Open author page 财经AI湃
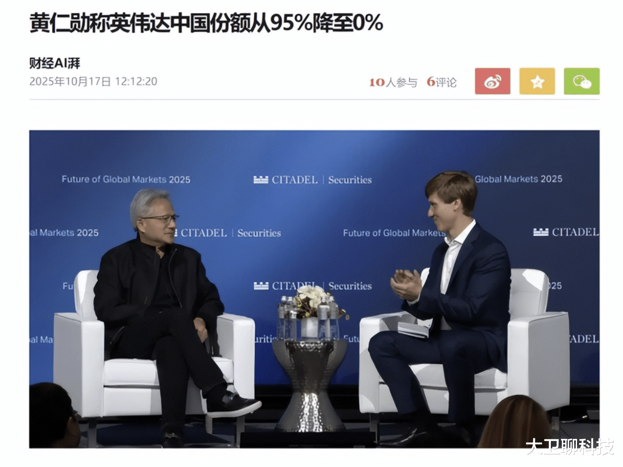Image resolution: width=623 pixels, height=467 pixels. pyautogui.click(x=55, y=64)
